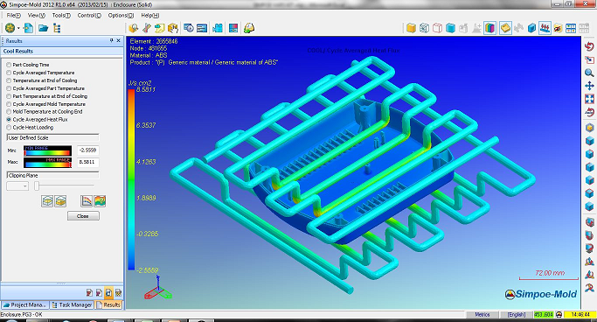This screenshot has width=597, height=322.
Task: Click the Max scale value field 8.5811
Action: 87,162
